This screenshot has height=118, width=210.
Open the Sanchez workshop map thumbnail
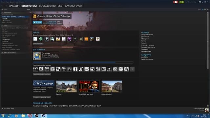tap(66, 87)
